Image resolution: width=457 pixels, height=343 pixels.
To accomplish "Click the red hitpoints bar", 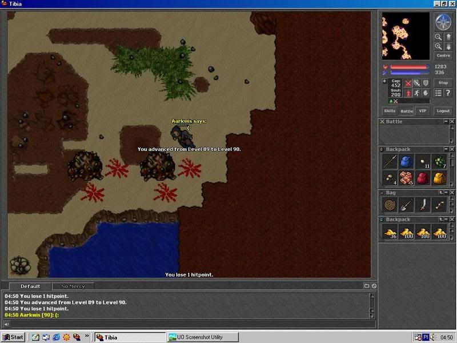I will [x=409, y=67].
